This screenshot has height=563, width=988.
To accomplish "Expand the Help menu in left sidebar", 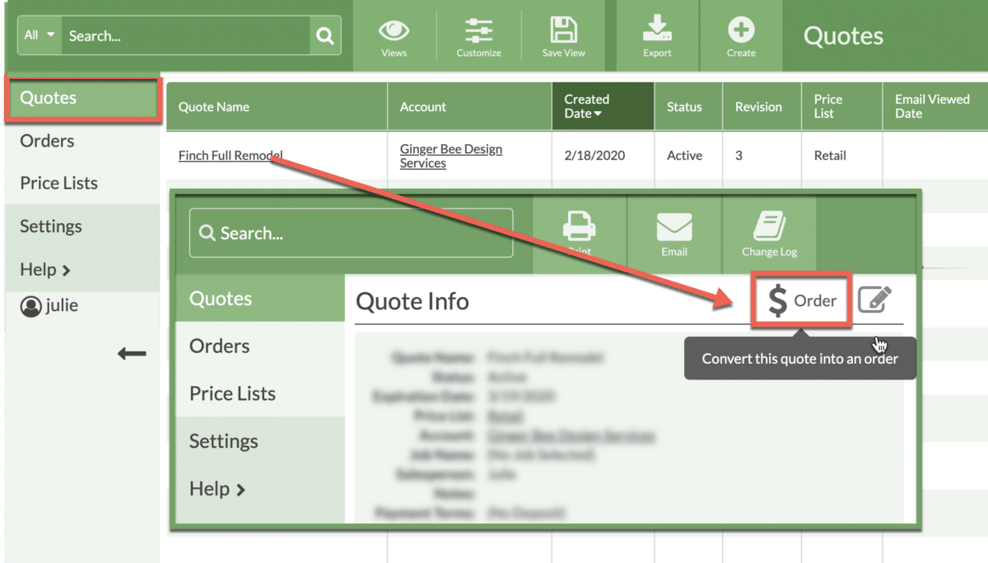I will coord(45,269).
